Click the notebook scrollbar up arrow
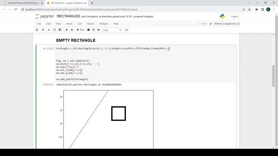Screen dimensions: 278x156 (273, 35)
